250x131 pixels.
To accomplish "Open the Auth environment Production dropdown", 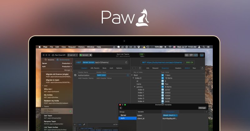I will coord(67,67).
